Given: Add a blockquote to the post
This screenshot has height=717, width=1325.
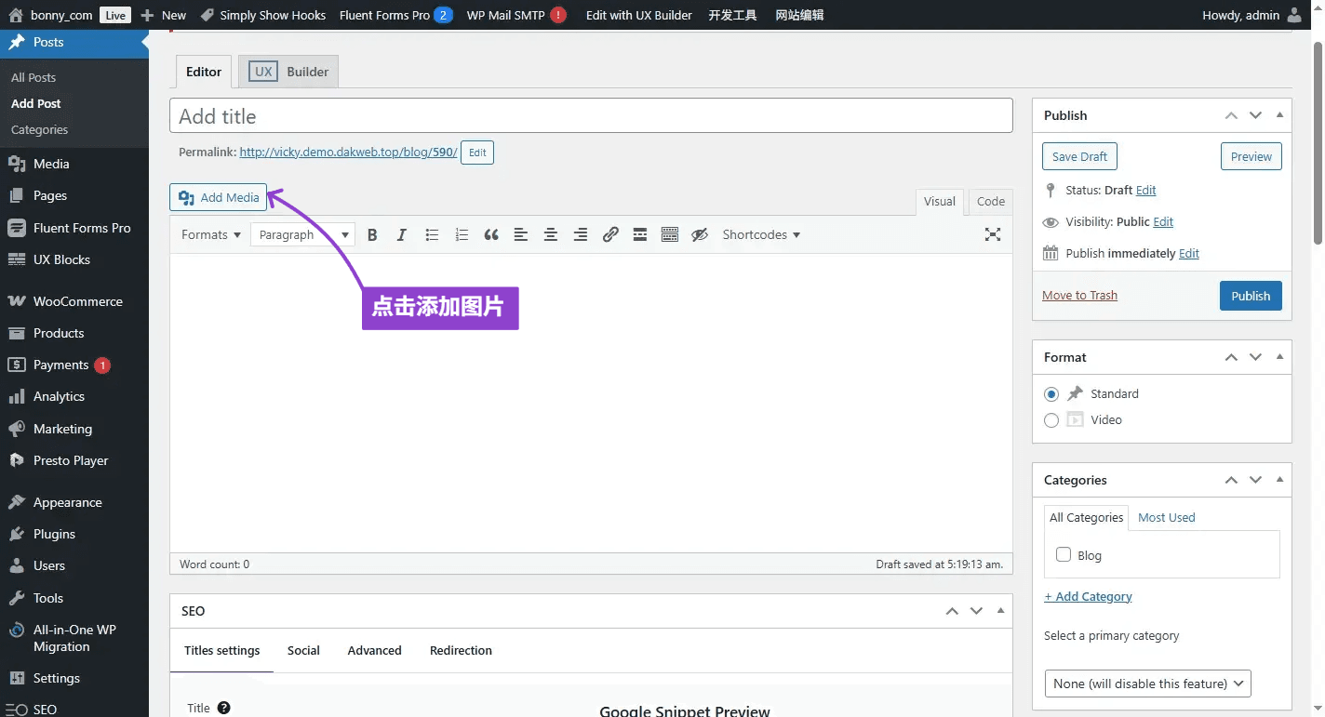Looking at the screenshot, I should (x=491, y=235).
